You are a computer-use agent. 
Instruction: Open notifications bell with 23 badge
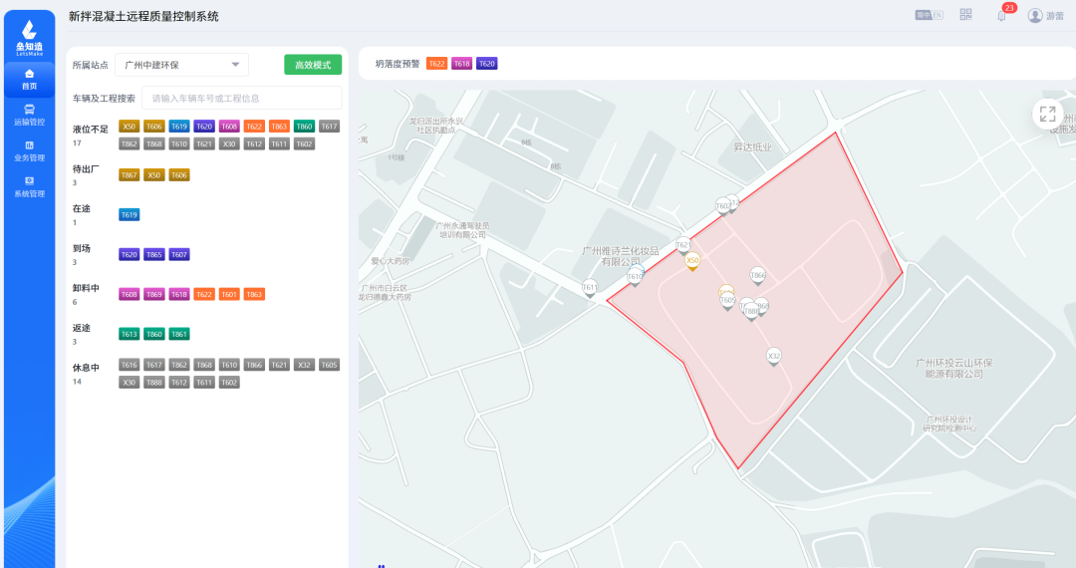tap(1002, 15)
